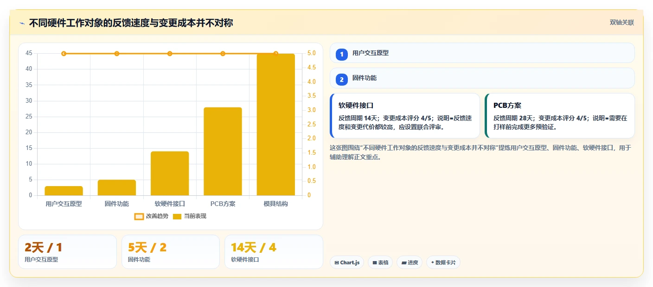Viewport: 653px width, 287px height.
Task: Toggle the 改善趋势 legend swatch
Action: pos(139,216)
